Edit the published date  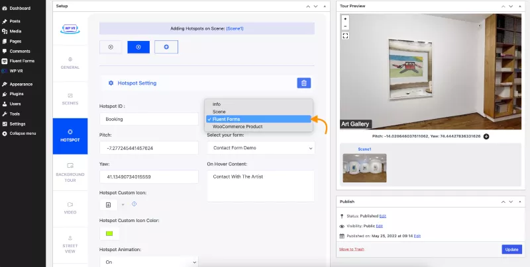point(417,236)
